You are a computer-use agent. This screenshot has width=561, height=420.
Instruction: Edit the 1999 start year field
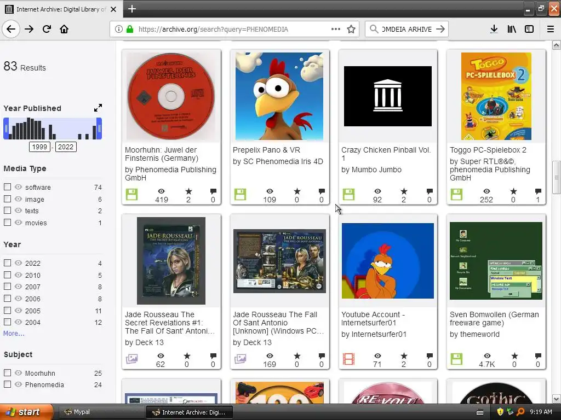coord(39,147)
